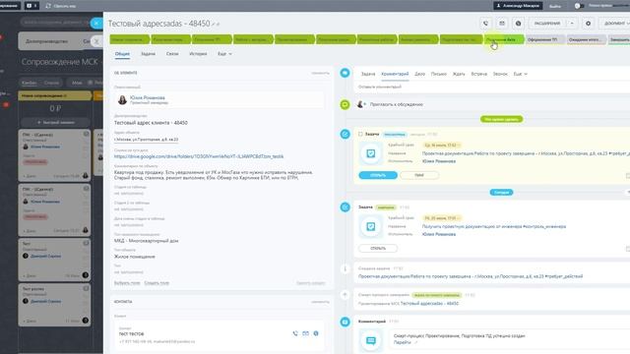Expand the Ещё dropdown in timeline tabs
630x354 pixels.
521,74
